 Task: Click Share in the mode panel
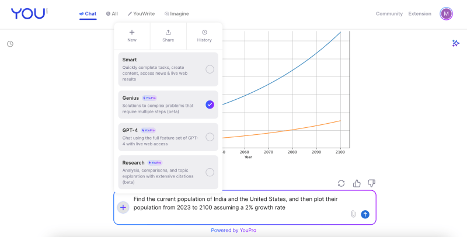[168, 36]
